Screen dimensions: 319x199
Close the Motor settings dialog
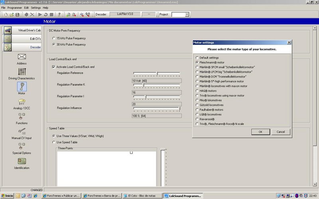[x=289, y=43]
